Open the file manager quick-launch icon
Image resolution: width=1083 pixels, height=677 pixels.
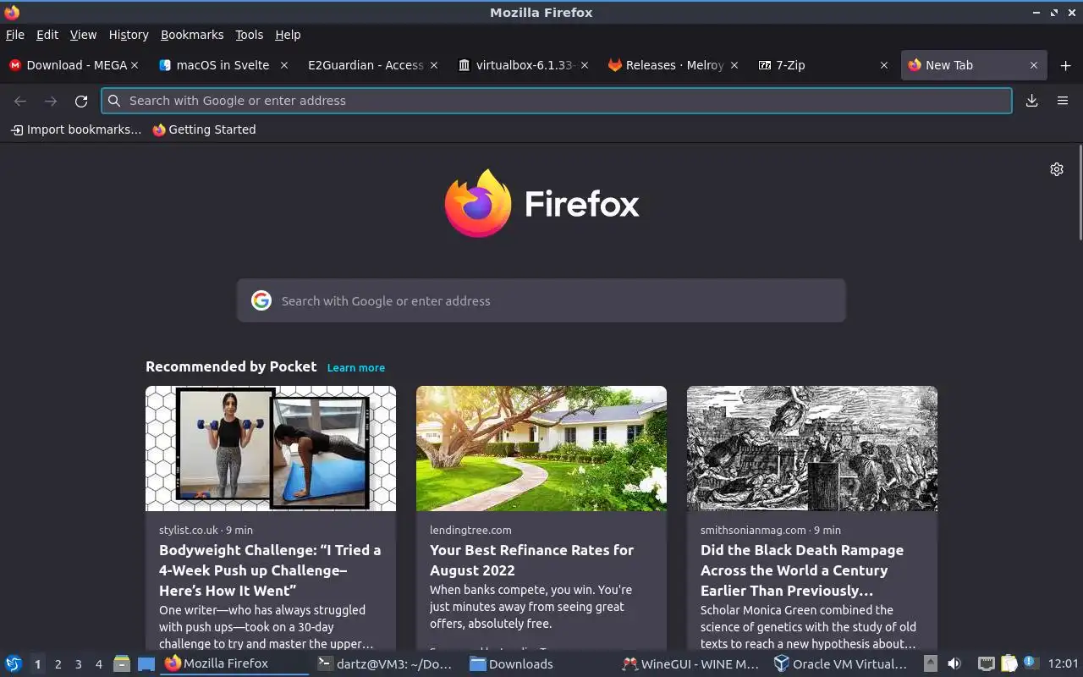coord(122,664)
